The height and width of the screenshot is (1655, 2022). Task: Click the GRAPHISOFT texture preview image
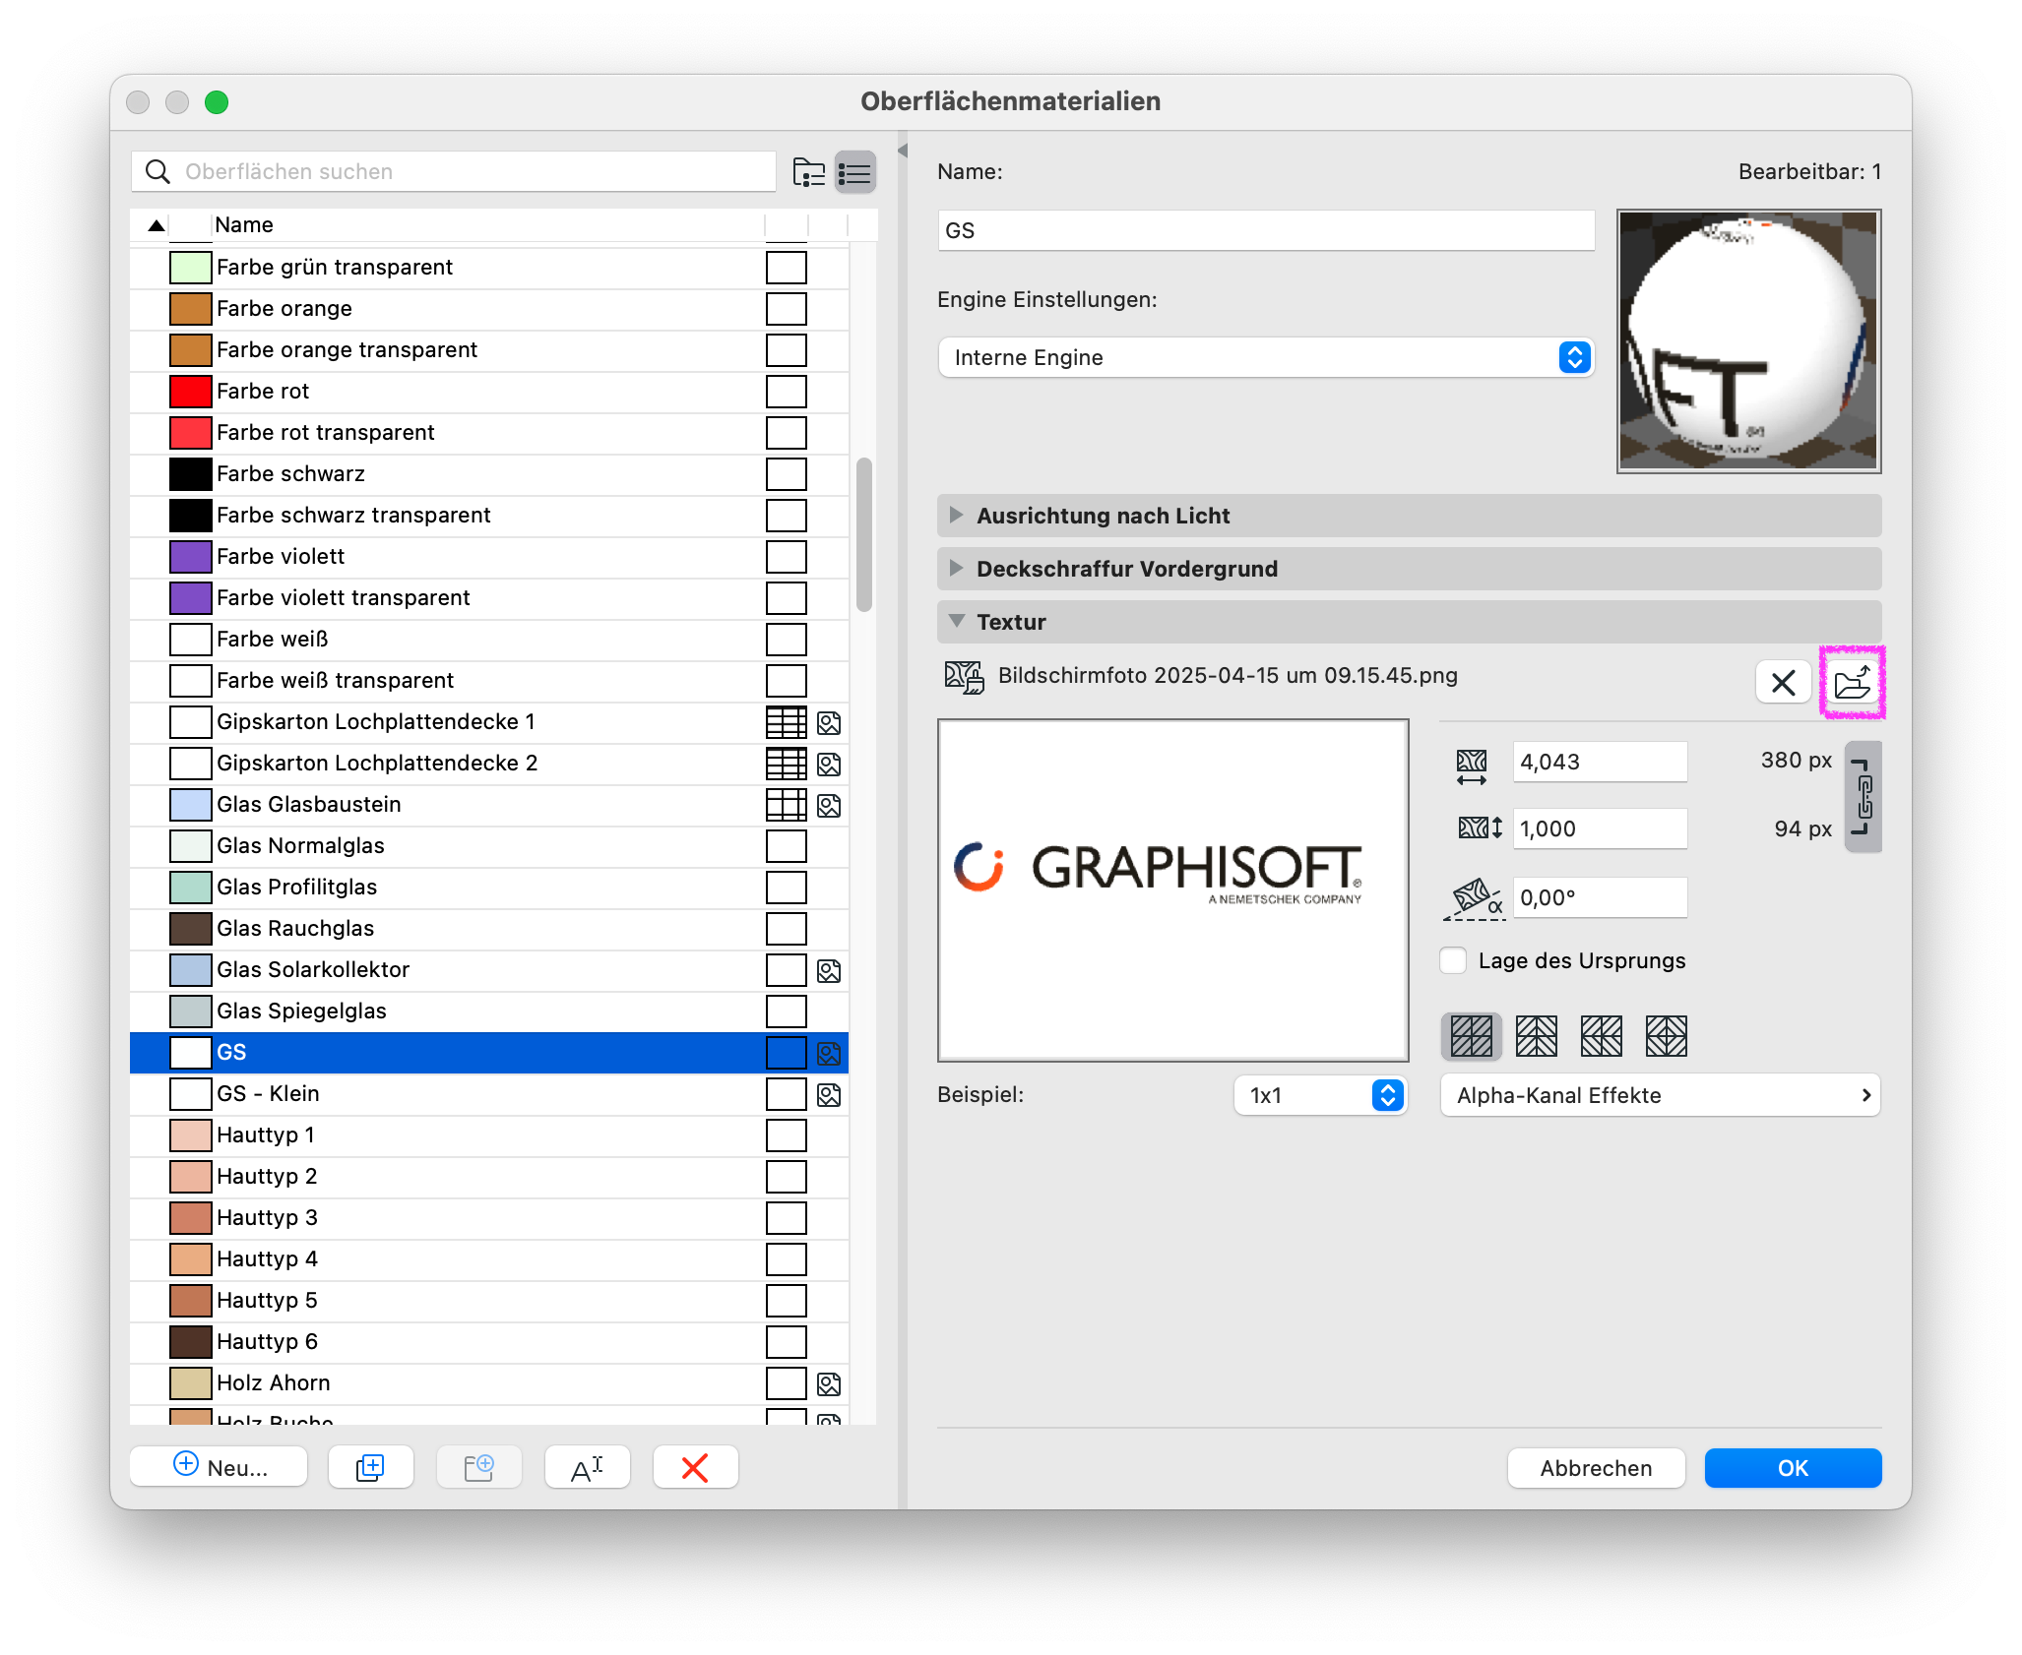[1172, 890]
